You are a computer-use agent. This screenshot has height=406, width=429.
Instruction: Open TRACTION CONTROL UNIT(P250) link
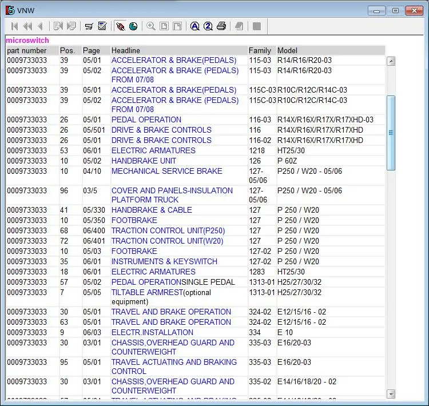(x=168, y=230)
